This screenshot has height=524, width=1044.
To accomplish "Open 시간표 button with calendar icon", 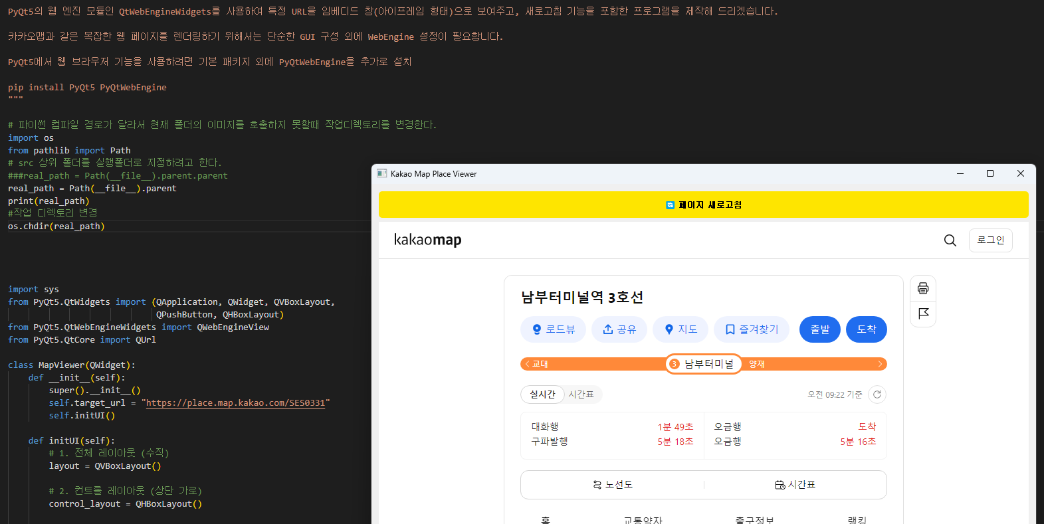I will [x=795, y=485].
